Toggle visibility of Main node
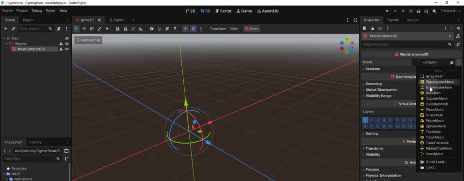This screenshot has width=464, height=181. [x=67, y=38]
